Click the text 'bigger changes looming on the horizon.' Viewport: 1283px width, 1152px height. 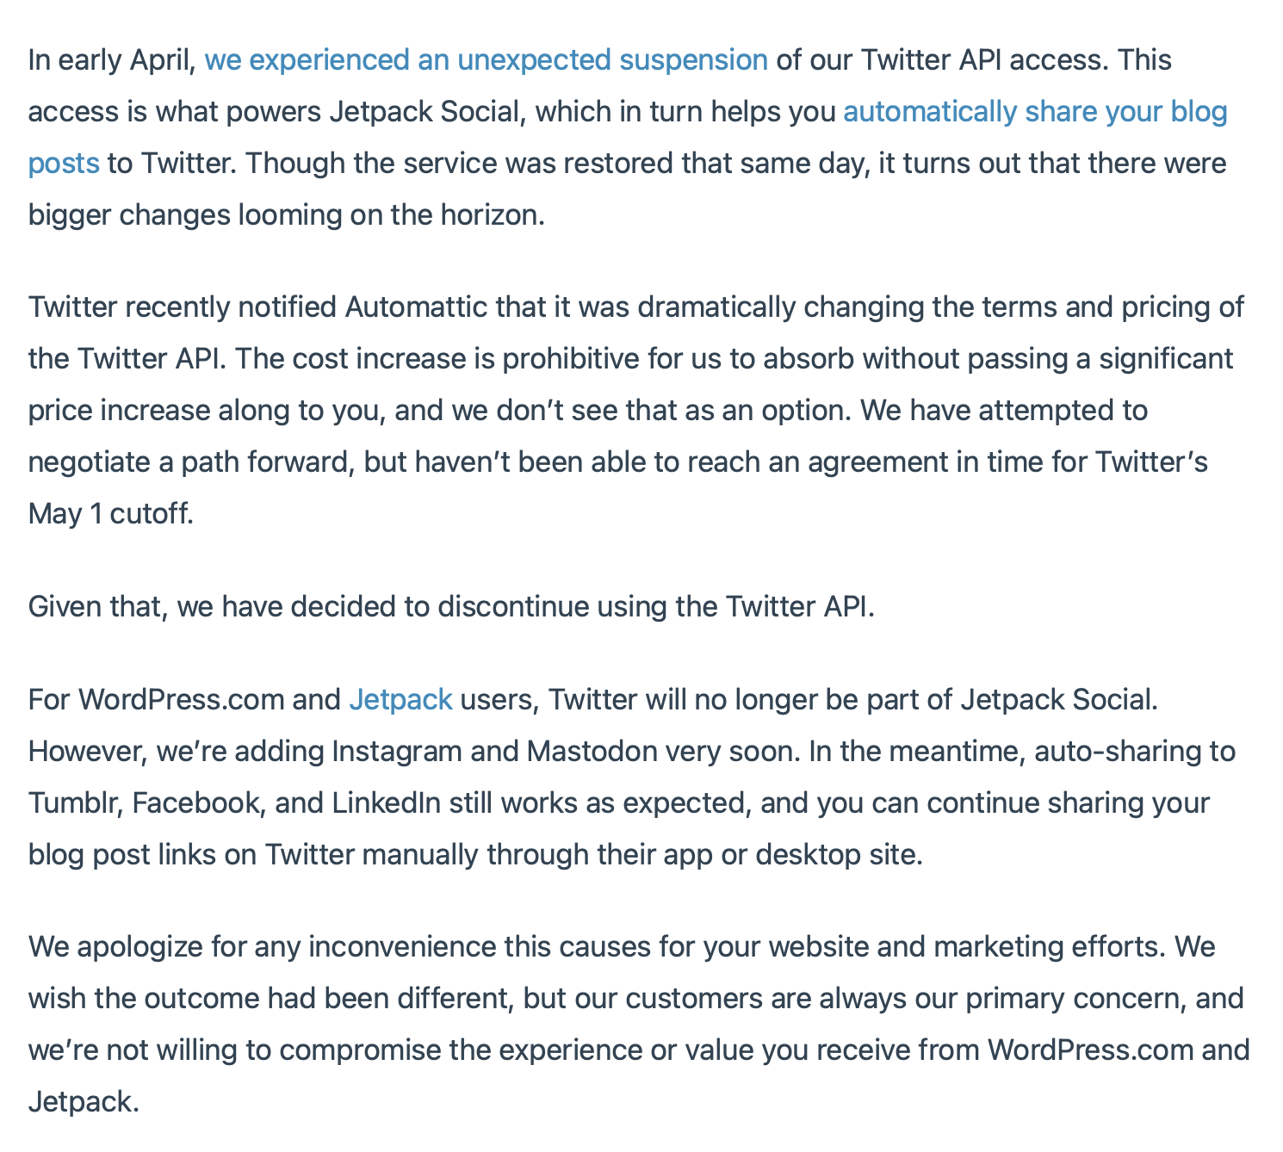click(287, 214)
